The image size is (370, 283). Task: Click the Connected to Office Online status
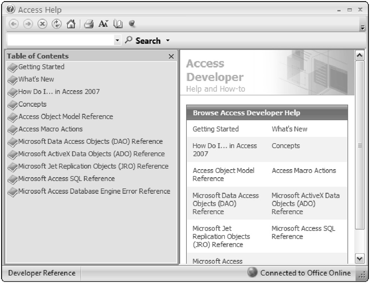point(300,273)
